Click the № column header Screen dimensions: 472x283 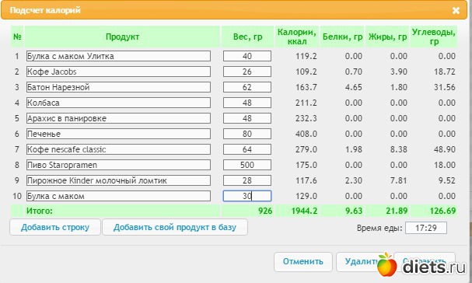(17, 37)
